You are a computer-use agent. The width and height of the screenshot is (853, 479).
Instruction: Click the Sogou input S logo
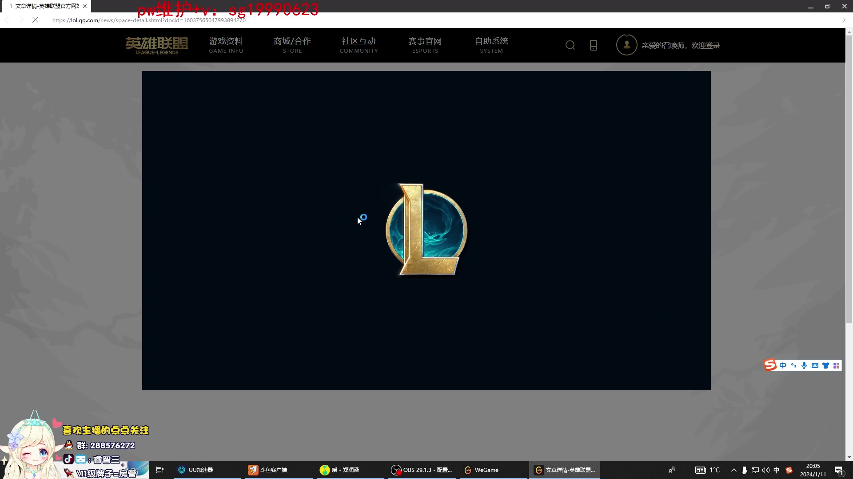coord(770,365)
